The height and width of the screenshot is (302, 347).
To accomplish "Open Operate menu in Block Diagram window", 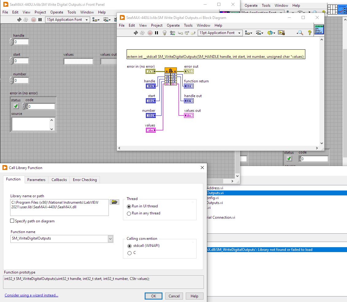I will pos(173,25).
